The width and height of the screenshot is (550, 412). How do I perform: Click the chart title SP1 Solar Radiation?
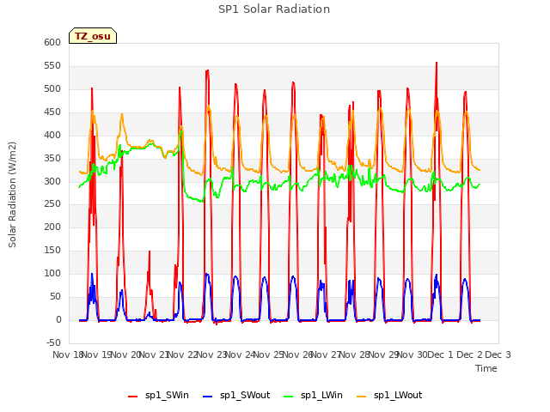pos(274,9)
